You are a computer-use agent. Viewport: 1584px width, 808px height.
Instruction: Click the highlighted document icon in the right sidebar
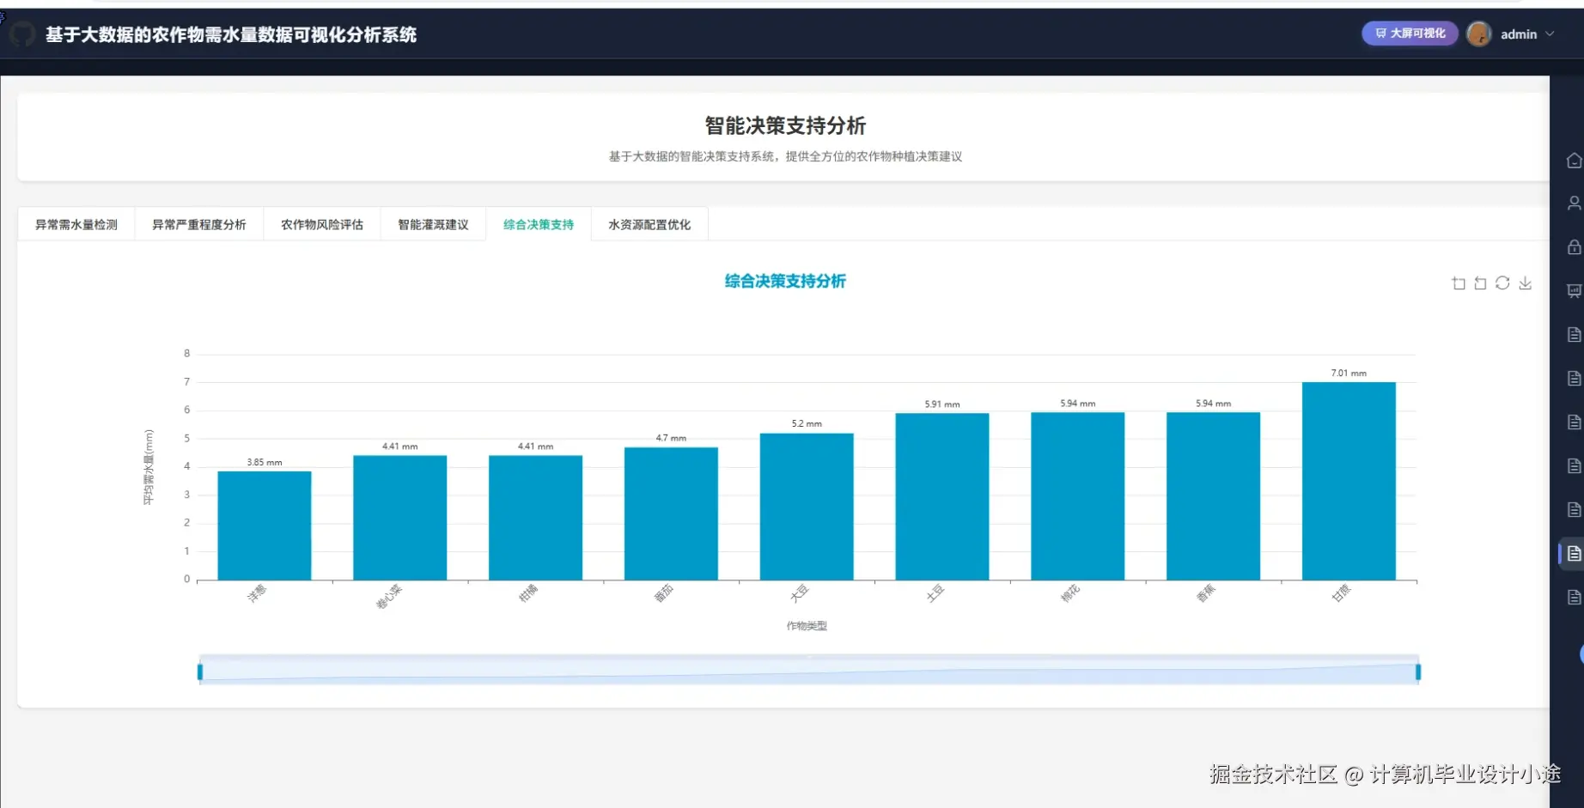pyautogui.click(x=1573, y=553)
